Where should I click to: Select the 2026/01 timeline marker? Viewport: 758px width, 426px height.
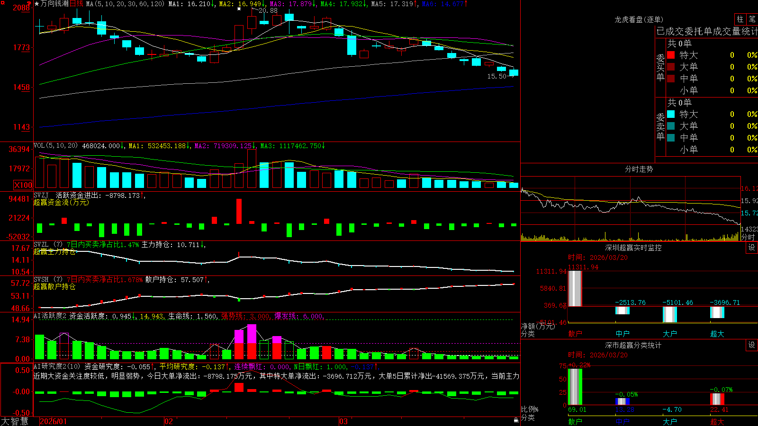pos(53,421)
